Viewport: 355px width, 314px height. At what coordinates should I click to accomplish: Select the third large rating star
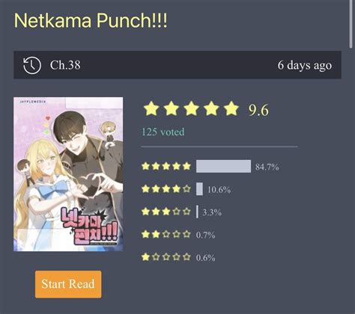click(x=191, y=108)
